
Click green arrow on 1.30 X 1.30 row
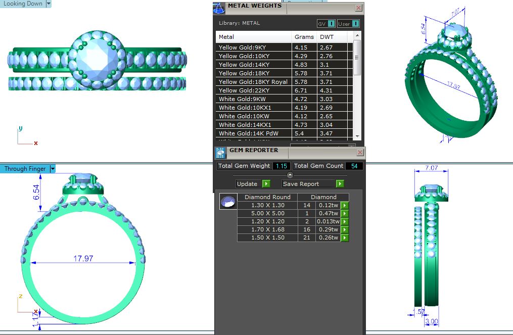click(x=345, y=205)
